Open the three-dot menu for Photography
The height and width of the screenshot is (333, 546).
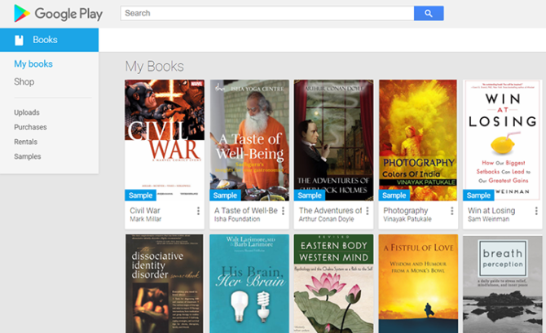(452, 211)
